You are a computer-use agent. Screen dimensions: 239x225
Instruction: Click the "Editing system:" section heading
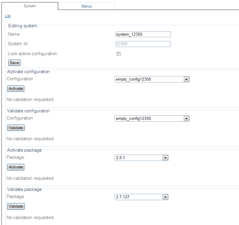[x=23, y=26]
